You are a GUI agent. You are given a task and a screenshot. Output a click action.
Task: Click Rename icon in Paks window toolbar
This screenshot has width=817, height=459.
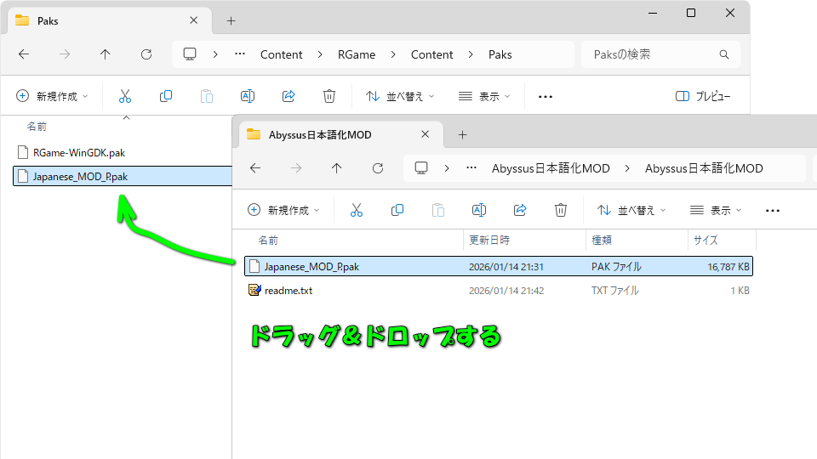tap(248, 96)
